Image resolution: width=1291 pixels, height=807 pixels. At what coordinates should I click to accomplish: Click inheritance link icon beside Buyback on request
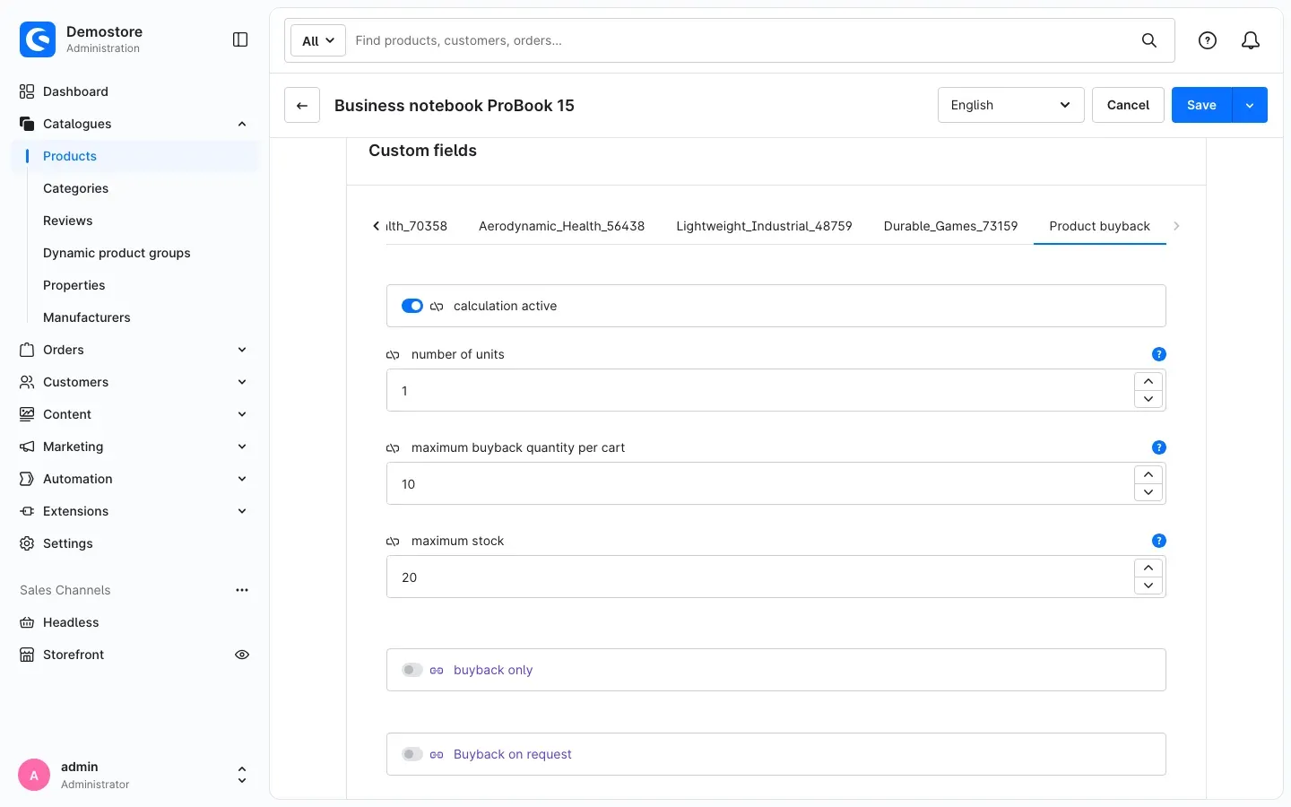coord(437,755)
